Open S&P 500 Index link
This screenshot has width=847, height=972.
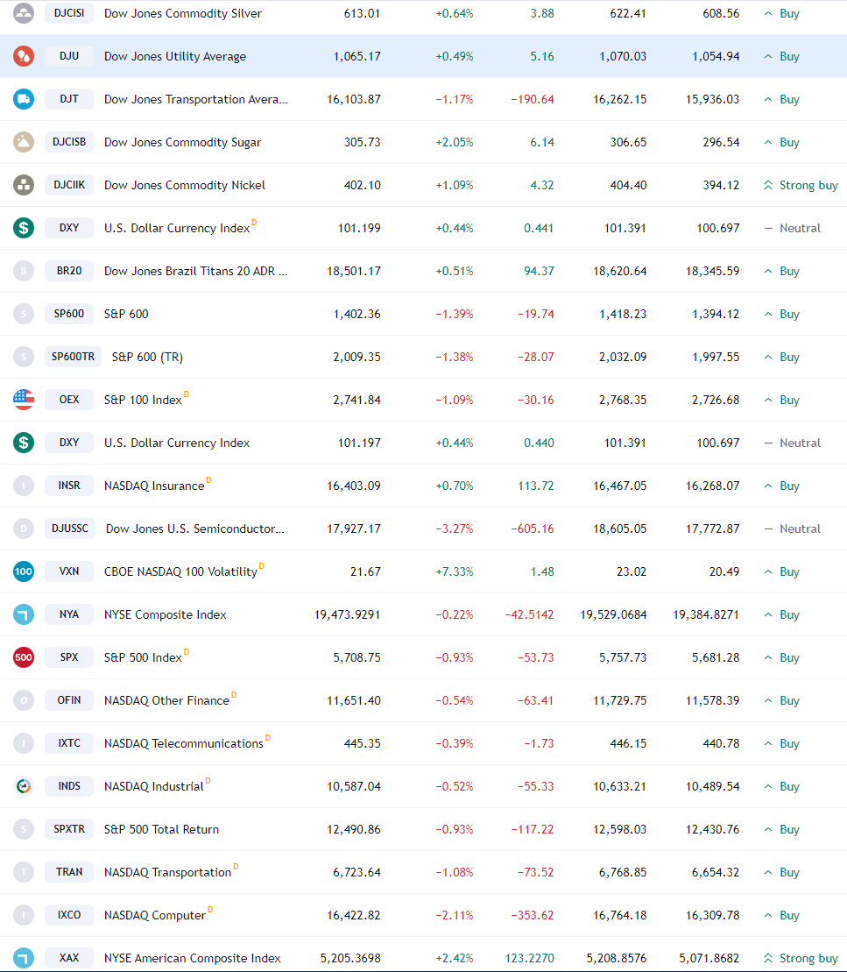143,657
